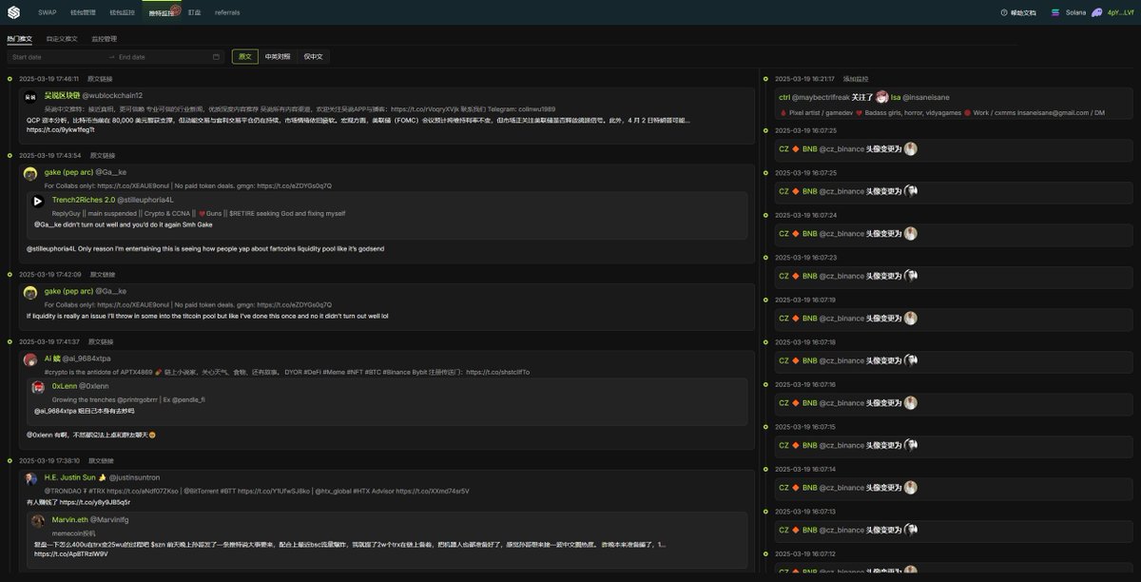
Task: Click gake's avatar in the 17:42:09 tweet
Action: pos(30,292)
